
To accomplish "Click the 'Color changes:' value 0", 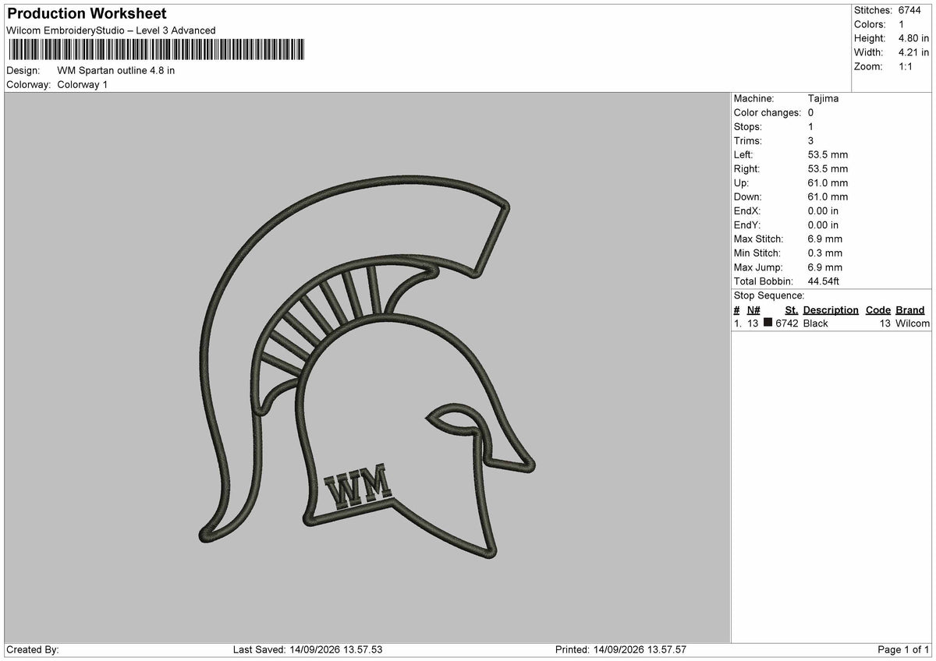I will [811, 112].
